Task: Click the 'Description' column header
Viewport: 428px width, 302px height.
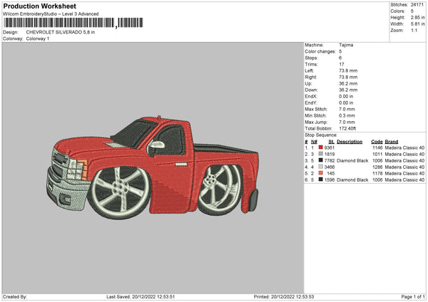Action: tap(350, 142)
